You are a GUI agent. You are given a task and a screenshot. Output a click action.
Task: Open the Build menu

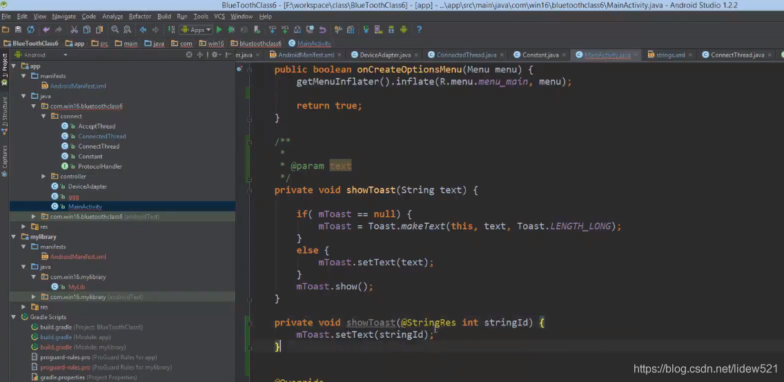[164, 17]
